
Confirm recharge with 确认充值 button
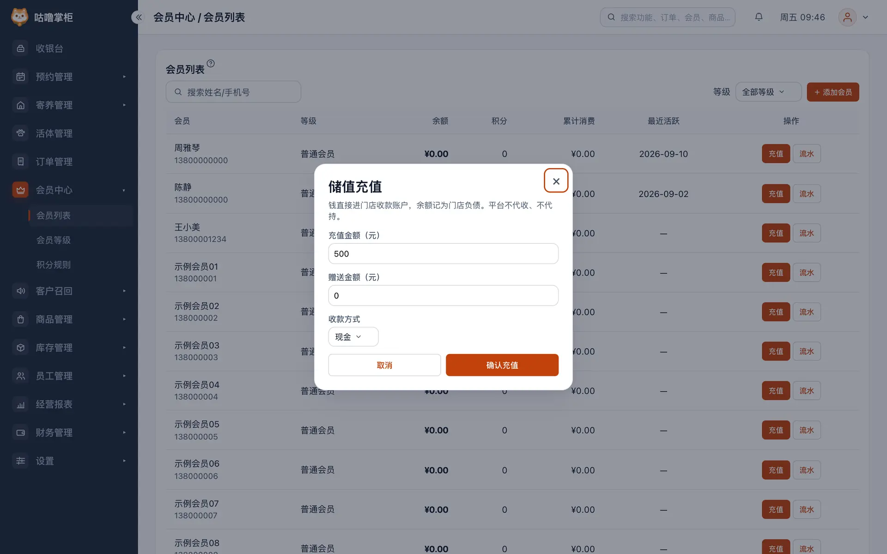coord(502,365)
